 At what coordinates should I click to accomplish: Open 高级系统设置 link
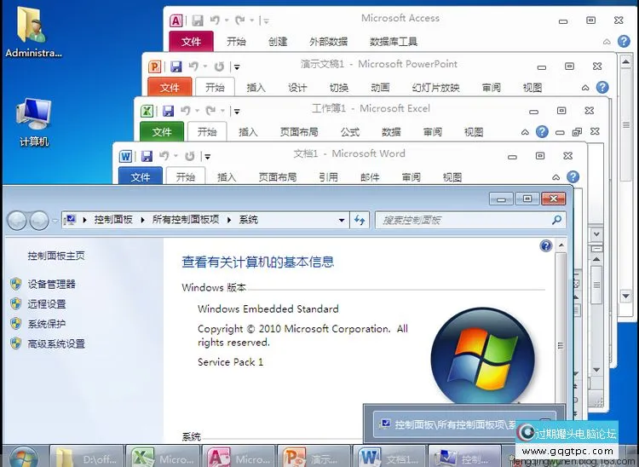click(56, 343)
